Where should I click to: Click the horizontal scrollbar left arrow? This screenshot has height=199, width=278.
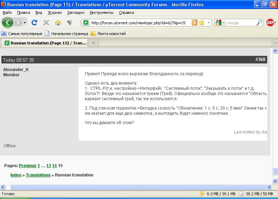click(3, 187)
